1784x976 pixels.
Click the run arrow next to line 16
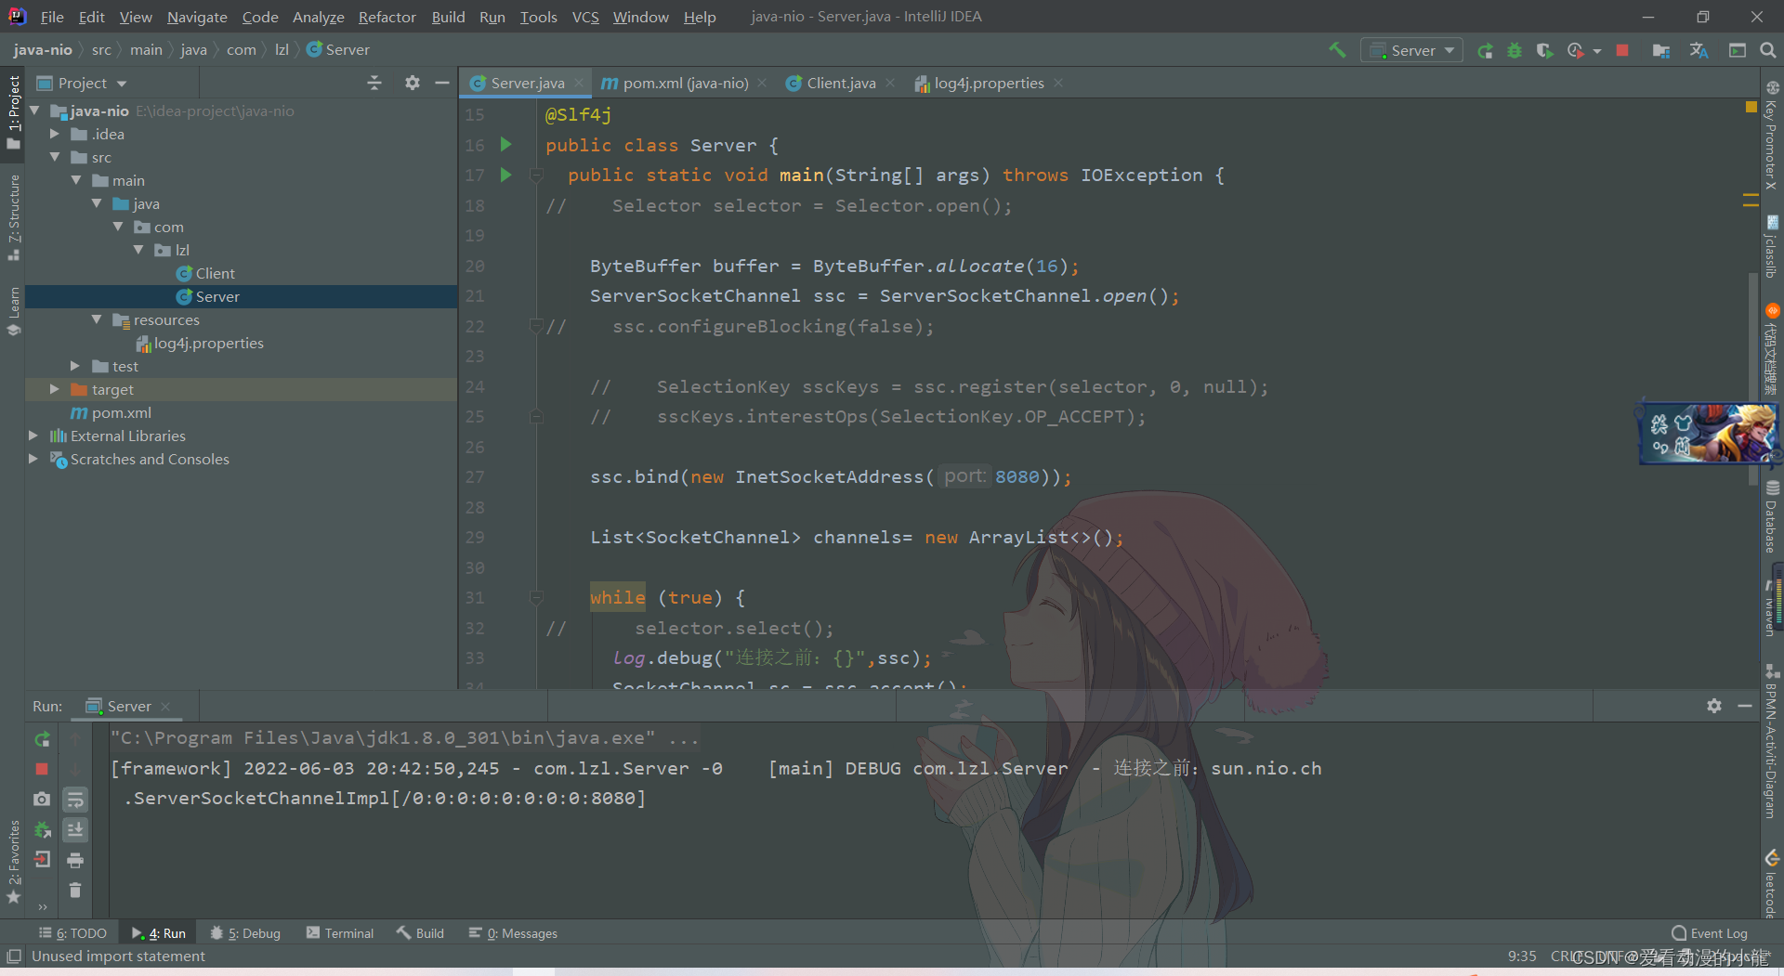click(x=505, y=145)
